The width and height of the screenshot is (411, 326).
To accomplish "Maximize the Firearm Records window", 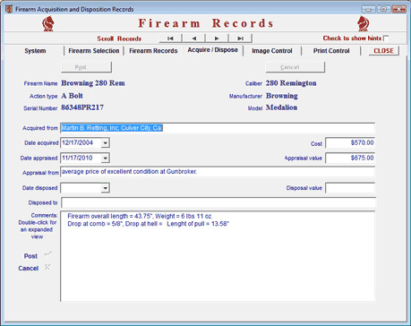I will coord(383,9).
